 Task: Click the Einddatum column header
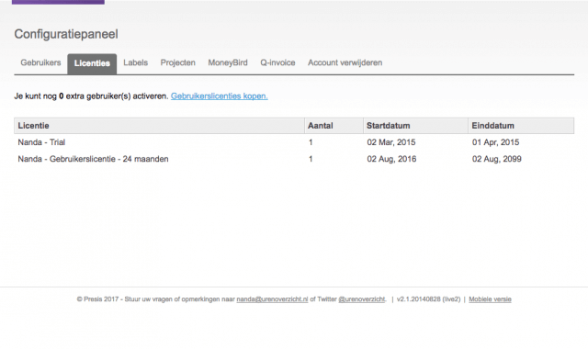521,126
